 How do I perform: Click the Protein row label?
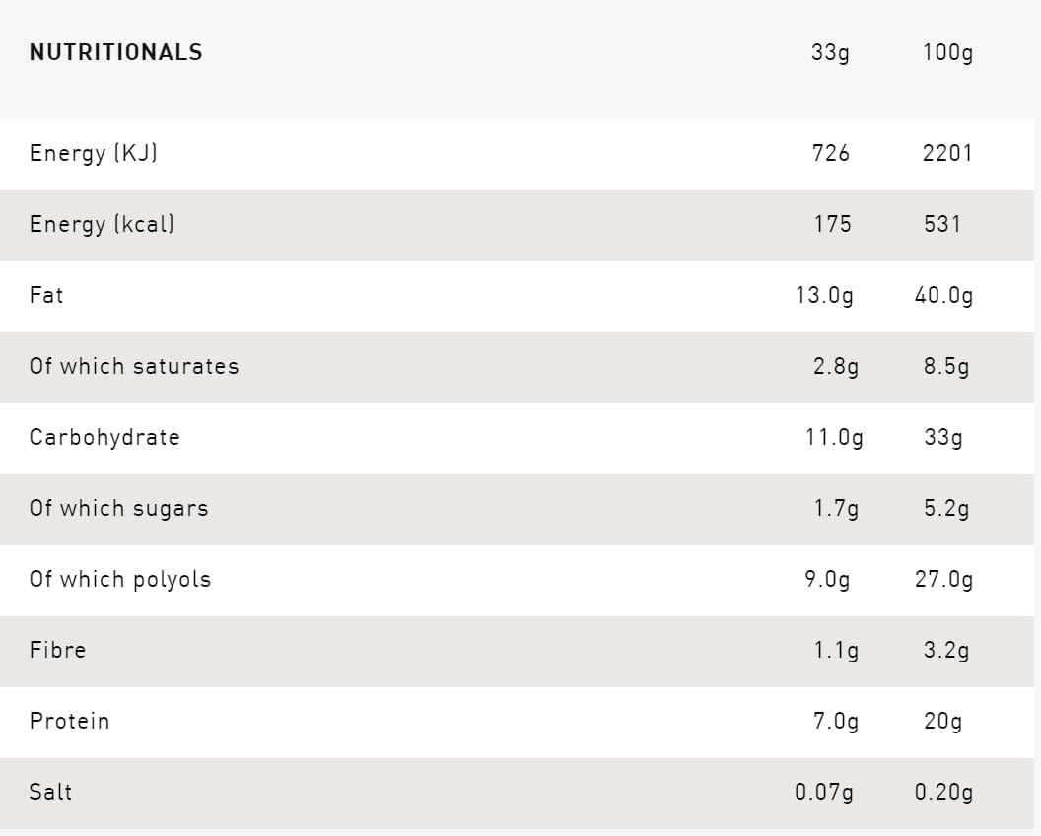69,721
